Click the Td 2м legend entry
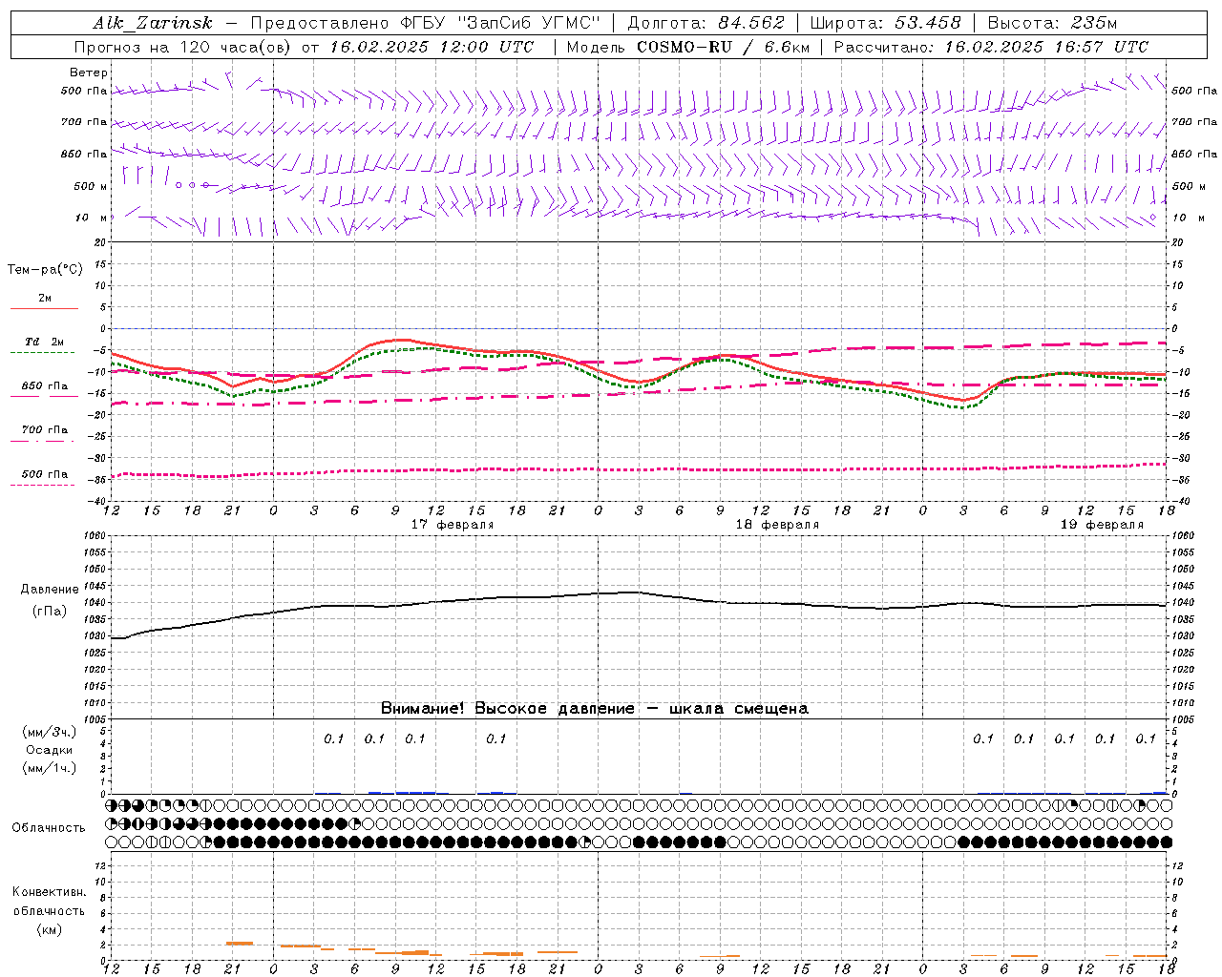 coord(44,342)
